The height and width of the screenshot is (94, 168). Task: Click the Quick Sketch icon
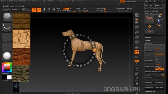(27, 10)
